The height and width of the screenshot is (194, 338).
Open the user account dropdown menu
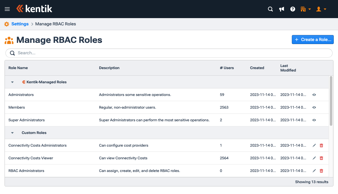click(321, 9)
